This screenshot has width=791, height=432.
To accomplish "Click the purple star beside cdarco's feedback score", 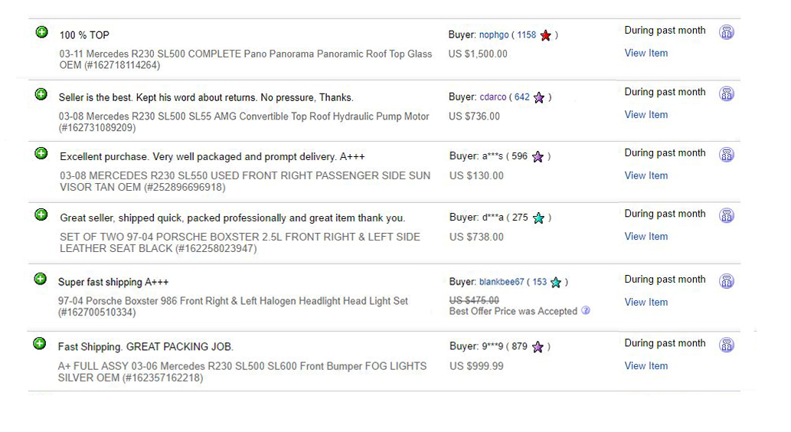I will [x=539, y=97].
